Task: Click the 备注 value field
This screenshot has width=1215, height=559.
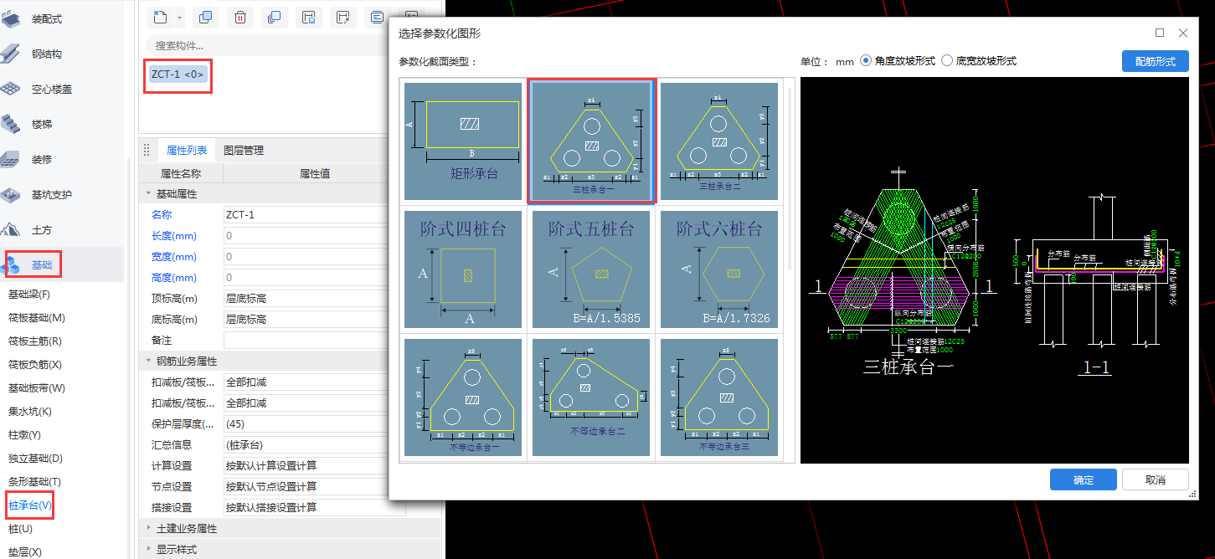Action: coord(314,341)
